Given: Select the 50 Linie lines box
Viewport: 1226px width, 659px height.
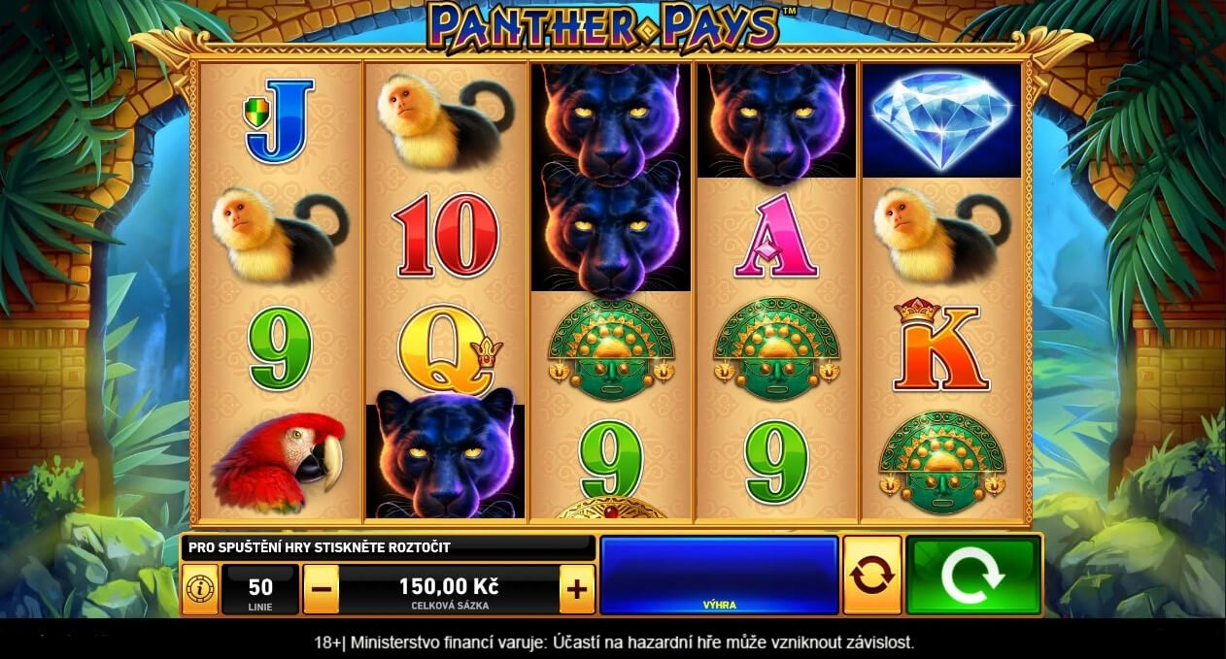Looking at the screenshot, I should pyautogui.click(x=260, y=589).
